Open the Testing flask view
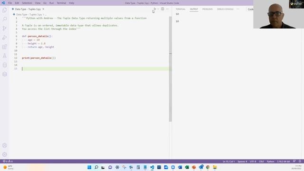304x171 pixels. click(x=5, y=56)
